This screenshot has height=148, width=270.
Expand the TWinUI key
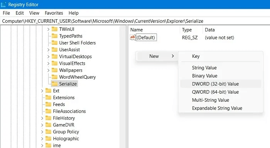coord(48,29)
